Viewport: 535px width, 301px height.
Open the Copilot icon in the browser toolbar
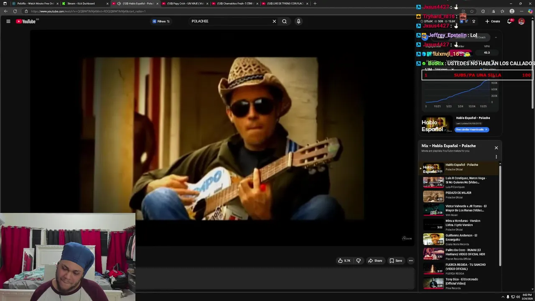[x=530, y=11]
